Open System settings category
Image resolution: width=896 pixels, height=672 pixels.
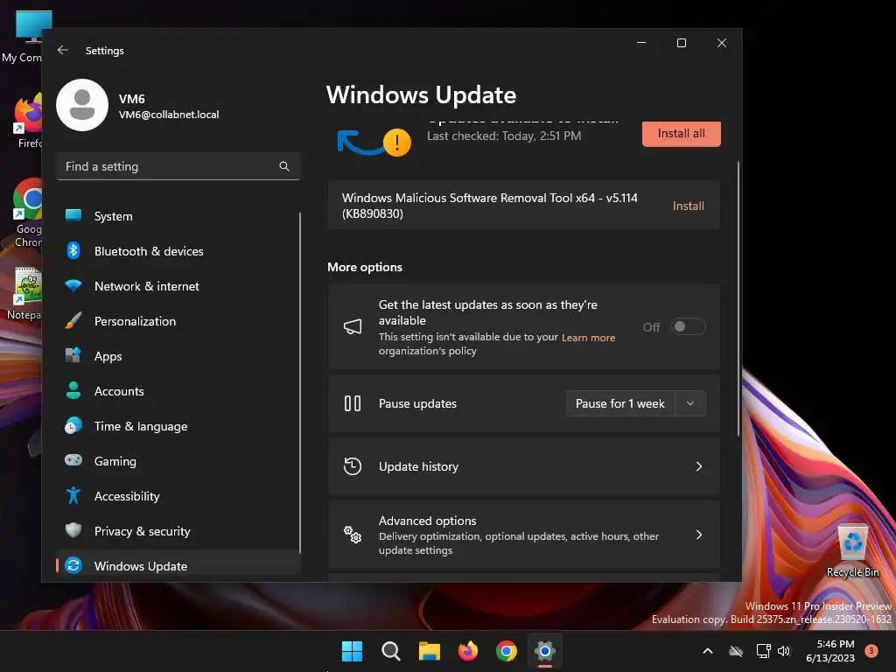coord(178,216)
